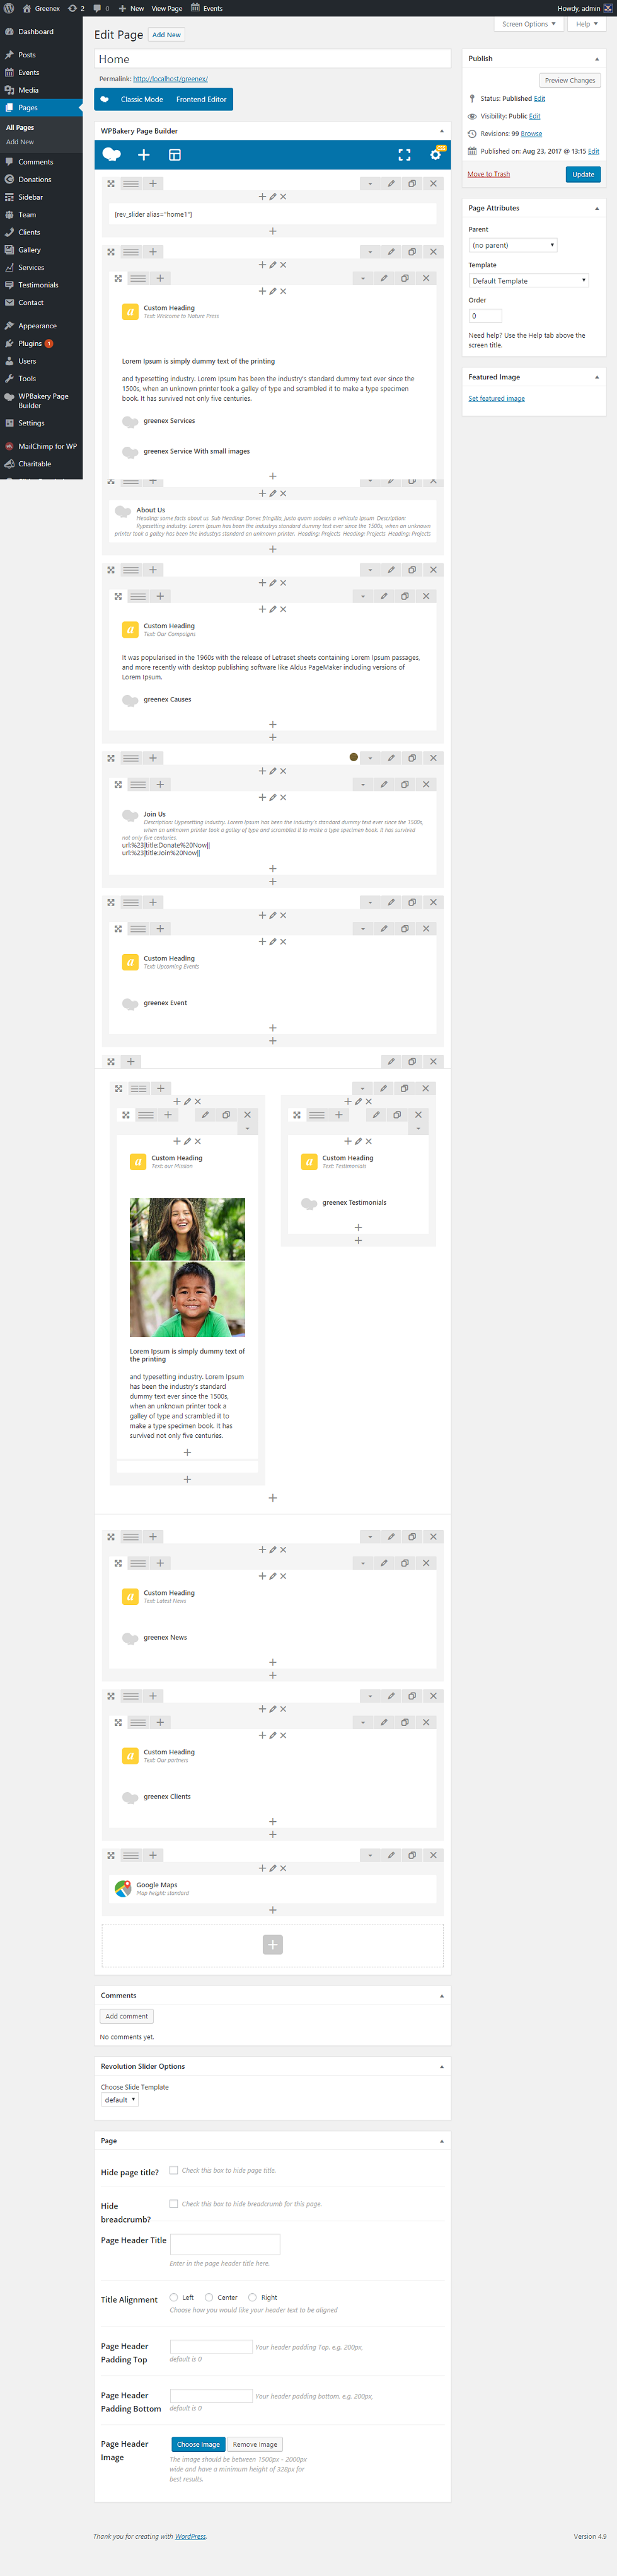Image resolution: width=617 pixels, height=2576 pixels.
Task: Click the Move to Trash link
Action: coord(489,174)
